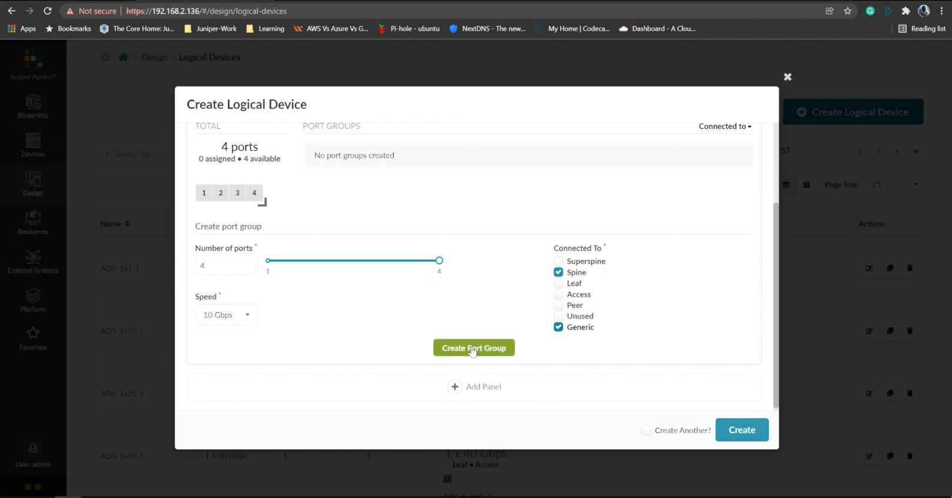Delete the AOS-1x10-1 logical device
Image resolution: width=952 pixels, height=498 pixels.
(910, 331)
